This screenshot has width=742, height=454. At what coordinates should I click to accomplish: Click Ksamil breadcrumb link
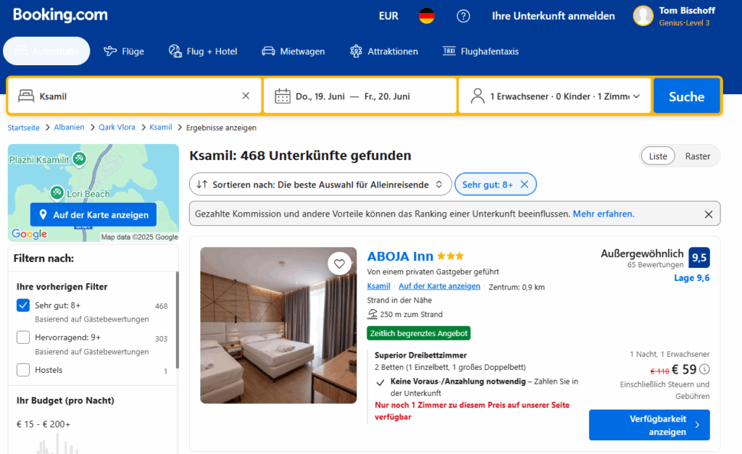[161, 127]
